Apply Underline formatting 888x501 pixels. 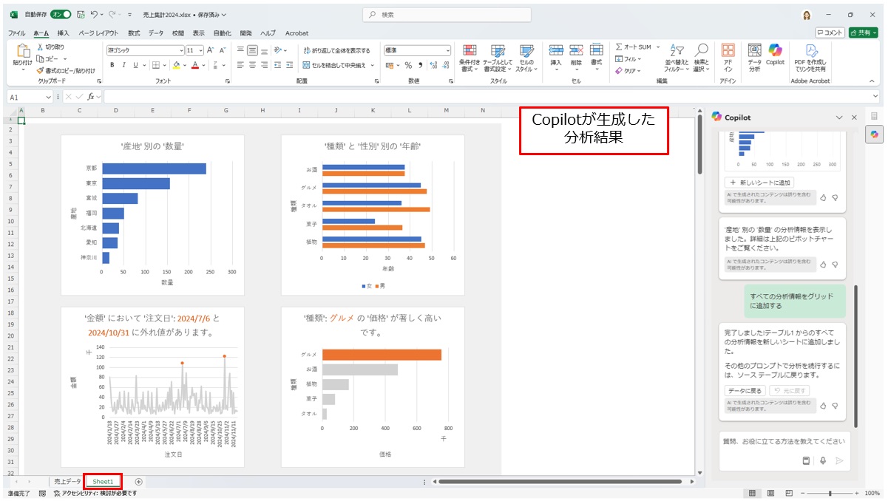pos(135,65)
